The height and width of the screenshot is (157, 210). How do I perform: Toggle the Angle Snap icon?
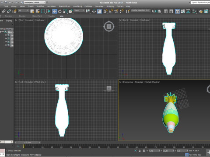tap(111, 11)
